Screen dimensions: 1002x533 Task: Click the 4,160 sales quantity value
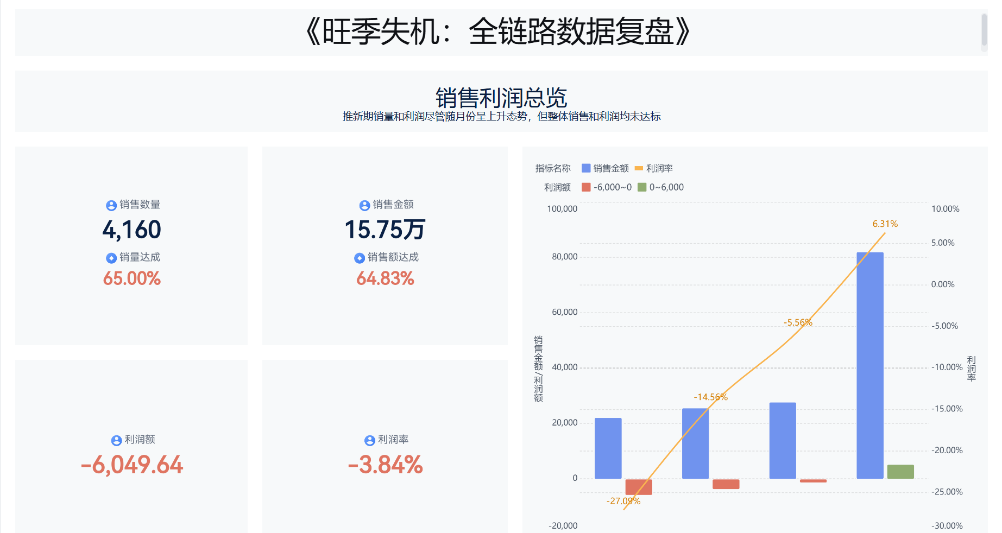[131, 230]
